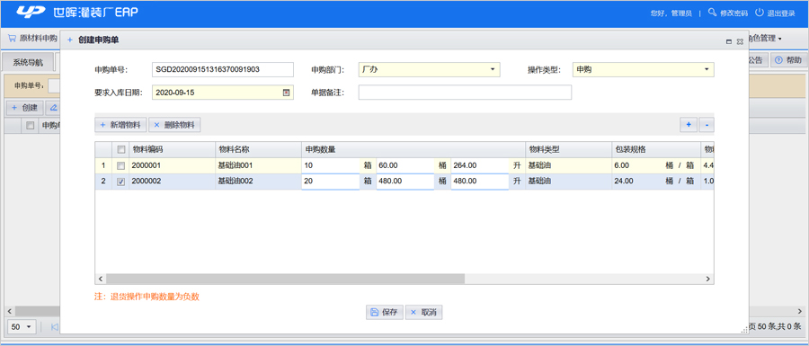Image resolution: width=809 pixels, height=346 pixels.
Task: Open the 原材料申购 menu
Action: (x=33, y=39)
